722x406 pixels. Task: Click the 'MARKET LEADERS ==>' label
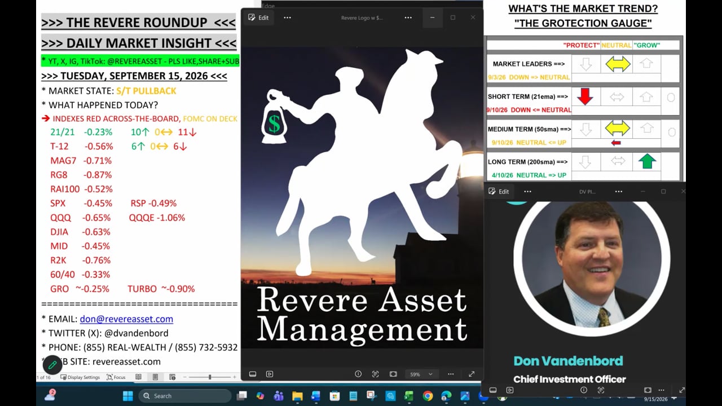[529, 64]
